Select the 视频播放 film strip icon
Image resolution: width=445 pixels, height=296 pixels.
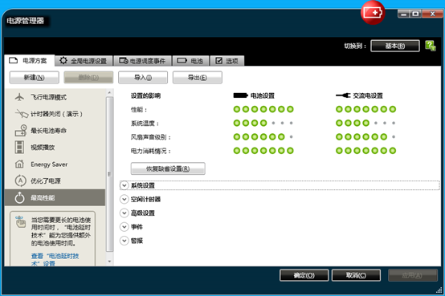point(19,147)
